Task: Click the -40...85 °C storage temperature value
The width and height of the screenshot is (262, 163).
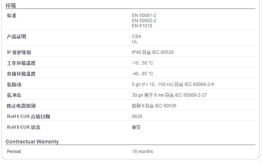Action: [x=142, y=74]
